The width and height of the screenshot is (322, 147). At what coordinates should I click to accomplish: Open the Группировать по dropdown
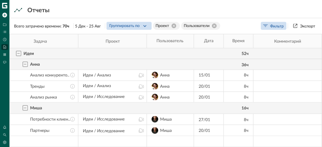[x=129, y=26]
